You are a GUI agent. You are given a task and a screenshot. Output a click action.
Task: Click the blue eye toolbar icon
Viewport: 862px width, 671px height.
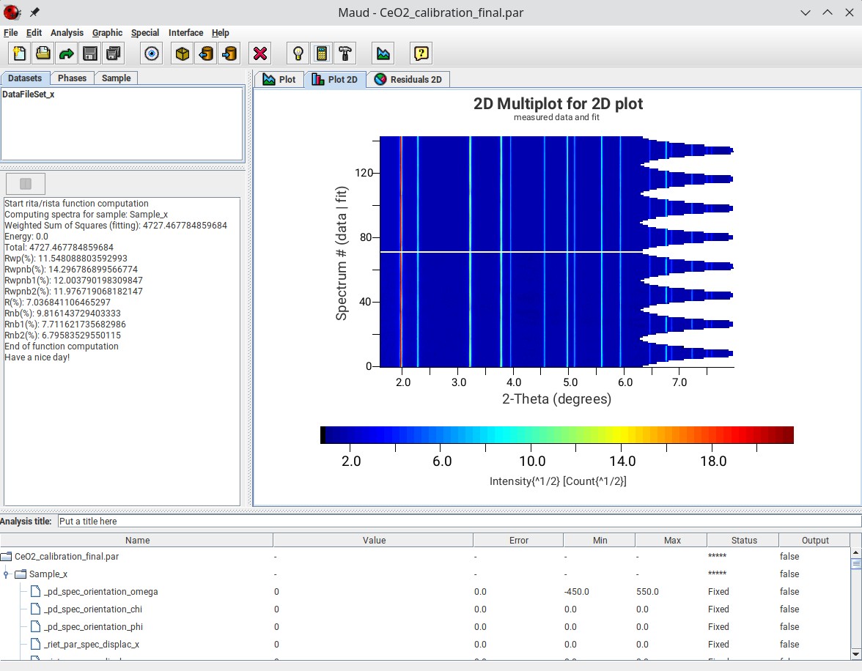point(152,53)
